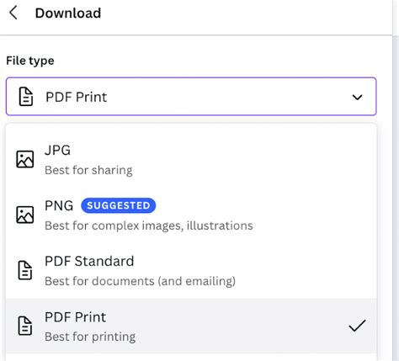Click the JPG image icon
This screenshot has height=361, width=399.
[25, 159]
